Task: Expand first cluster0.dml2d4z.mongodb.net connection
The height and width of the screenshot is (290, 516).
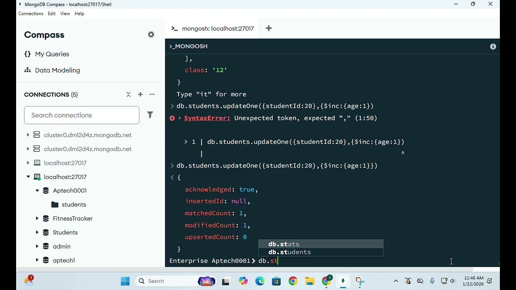Action: 28,135
